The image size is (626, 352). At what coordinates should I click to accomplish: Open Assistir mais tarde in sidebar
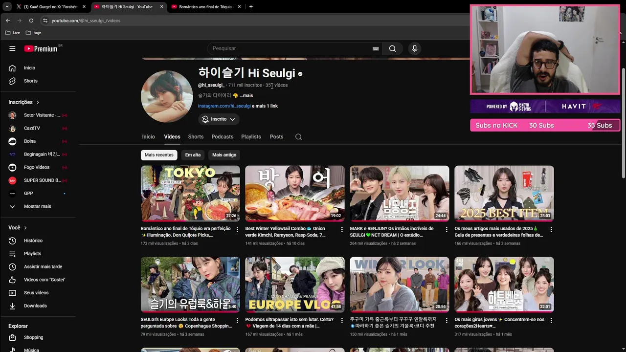click(x=38, y=266)
